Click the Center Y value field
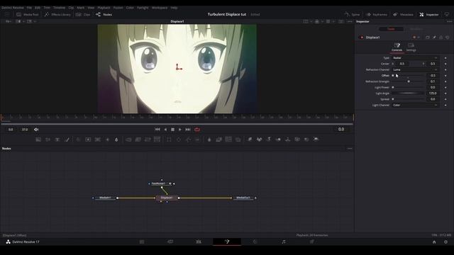Viewport: 454px width, 255px height. click(433, 64)
